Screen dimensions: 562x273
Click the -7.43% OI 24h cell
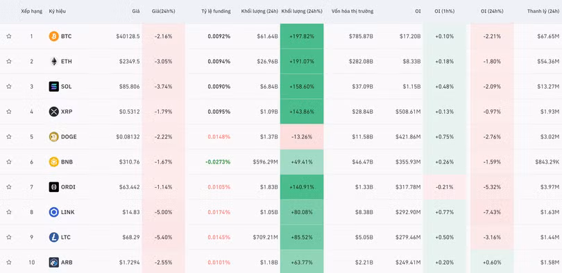point(492,212)
